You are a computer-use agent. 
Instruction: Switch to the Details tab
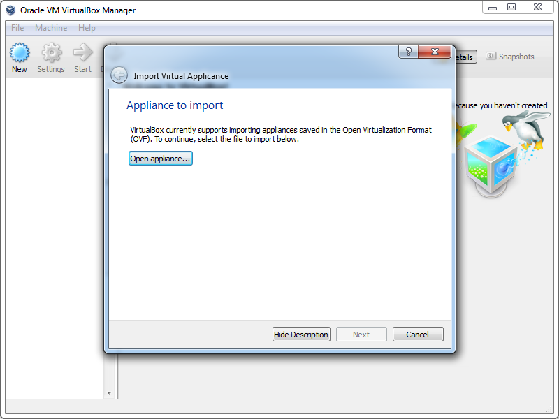click(465, 57)
